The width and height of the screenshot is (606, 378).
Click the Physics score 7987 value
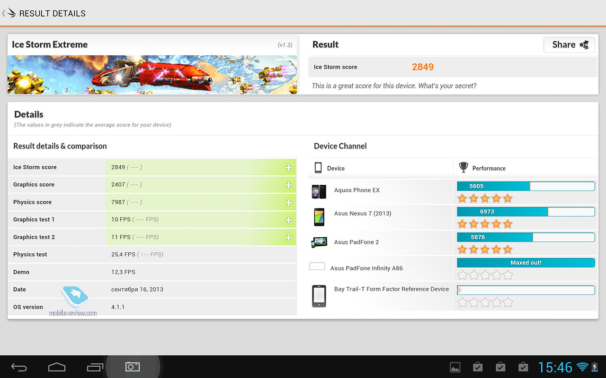click(118, 202)
